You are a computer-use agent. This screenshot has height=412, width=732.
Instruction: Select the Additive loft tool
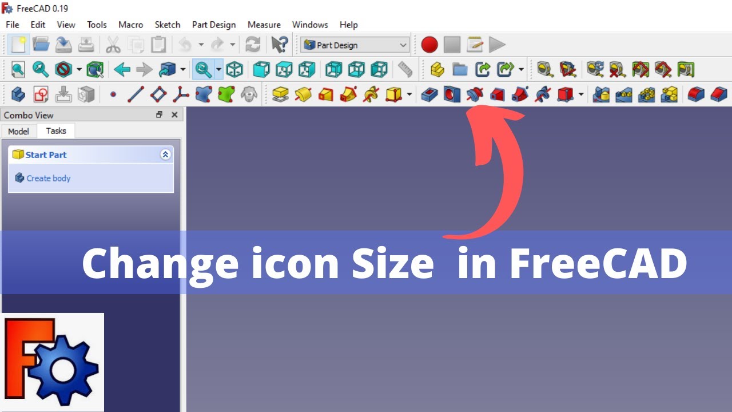[x=326, y=94]
